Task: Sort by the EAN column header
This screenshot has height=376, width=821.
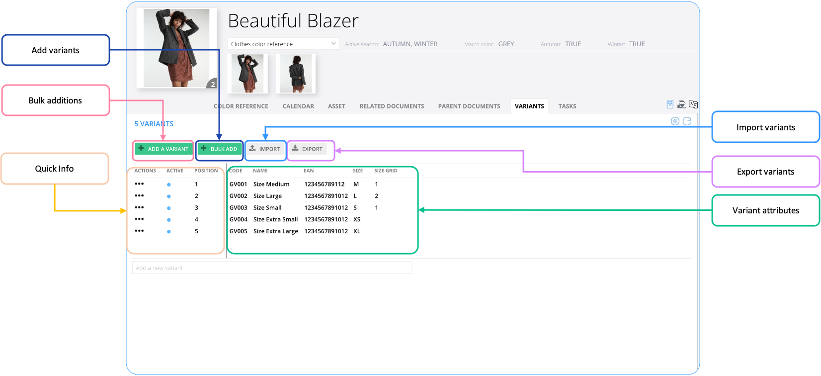Action: [x=309, y=171]
